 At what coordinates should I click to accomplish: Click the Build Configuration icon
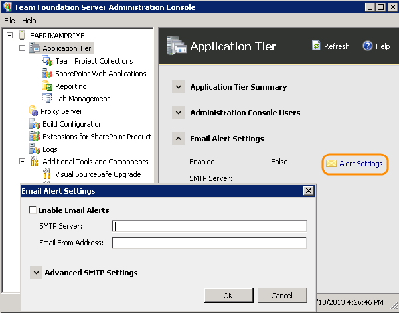coord(35,124)
